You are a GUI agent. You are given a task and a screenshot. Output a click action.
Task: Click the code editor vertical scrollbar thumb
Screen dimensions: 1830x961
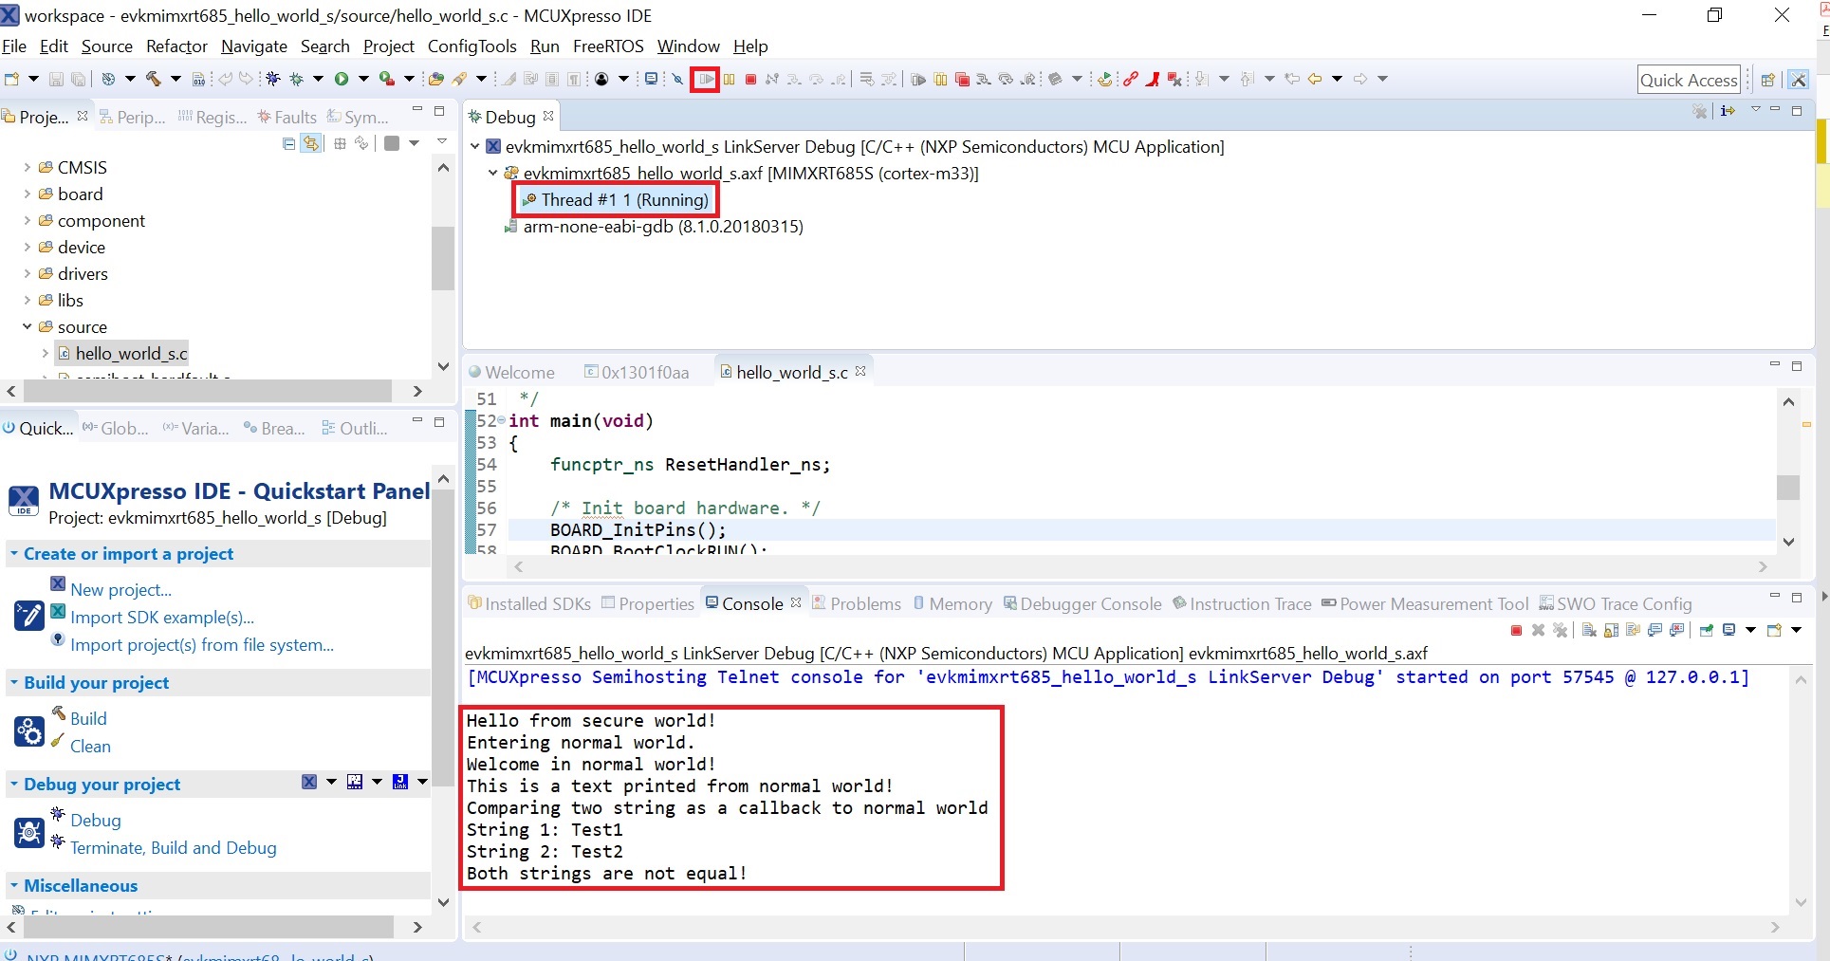click(x=1788, y=487)
